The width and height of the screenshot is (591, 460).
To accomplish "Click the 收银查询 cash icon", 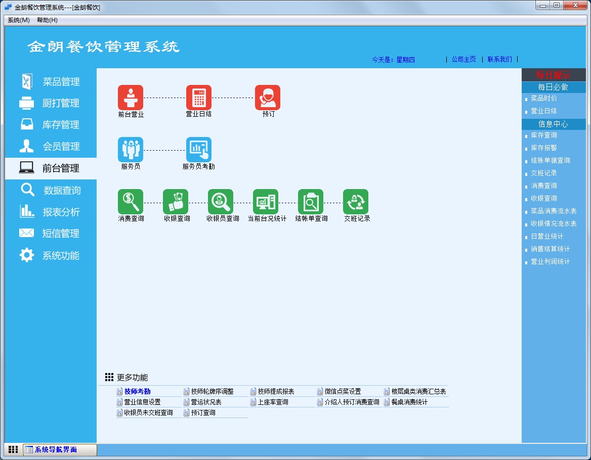I will [x=176, y=201].
